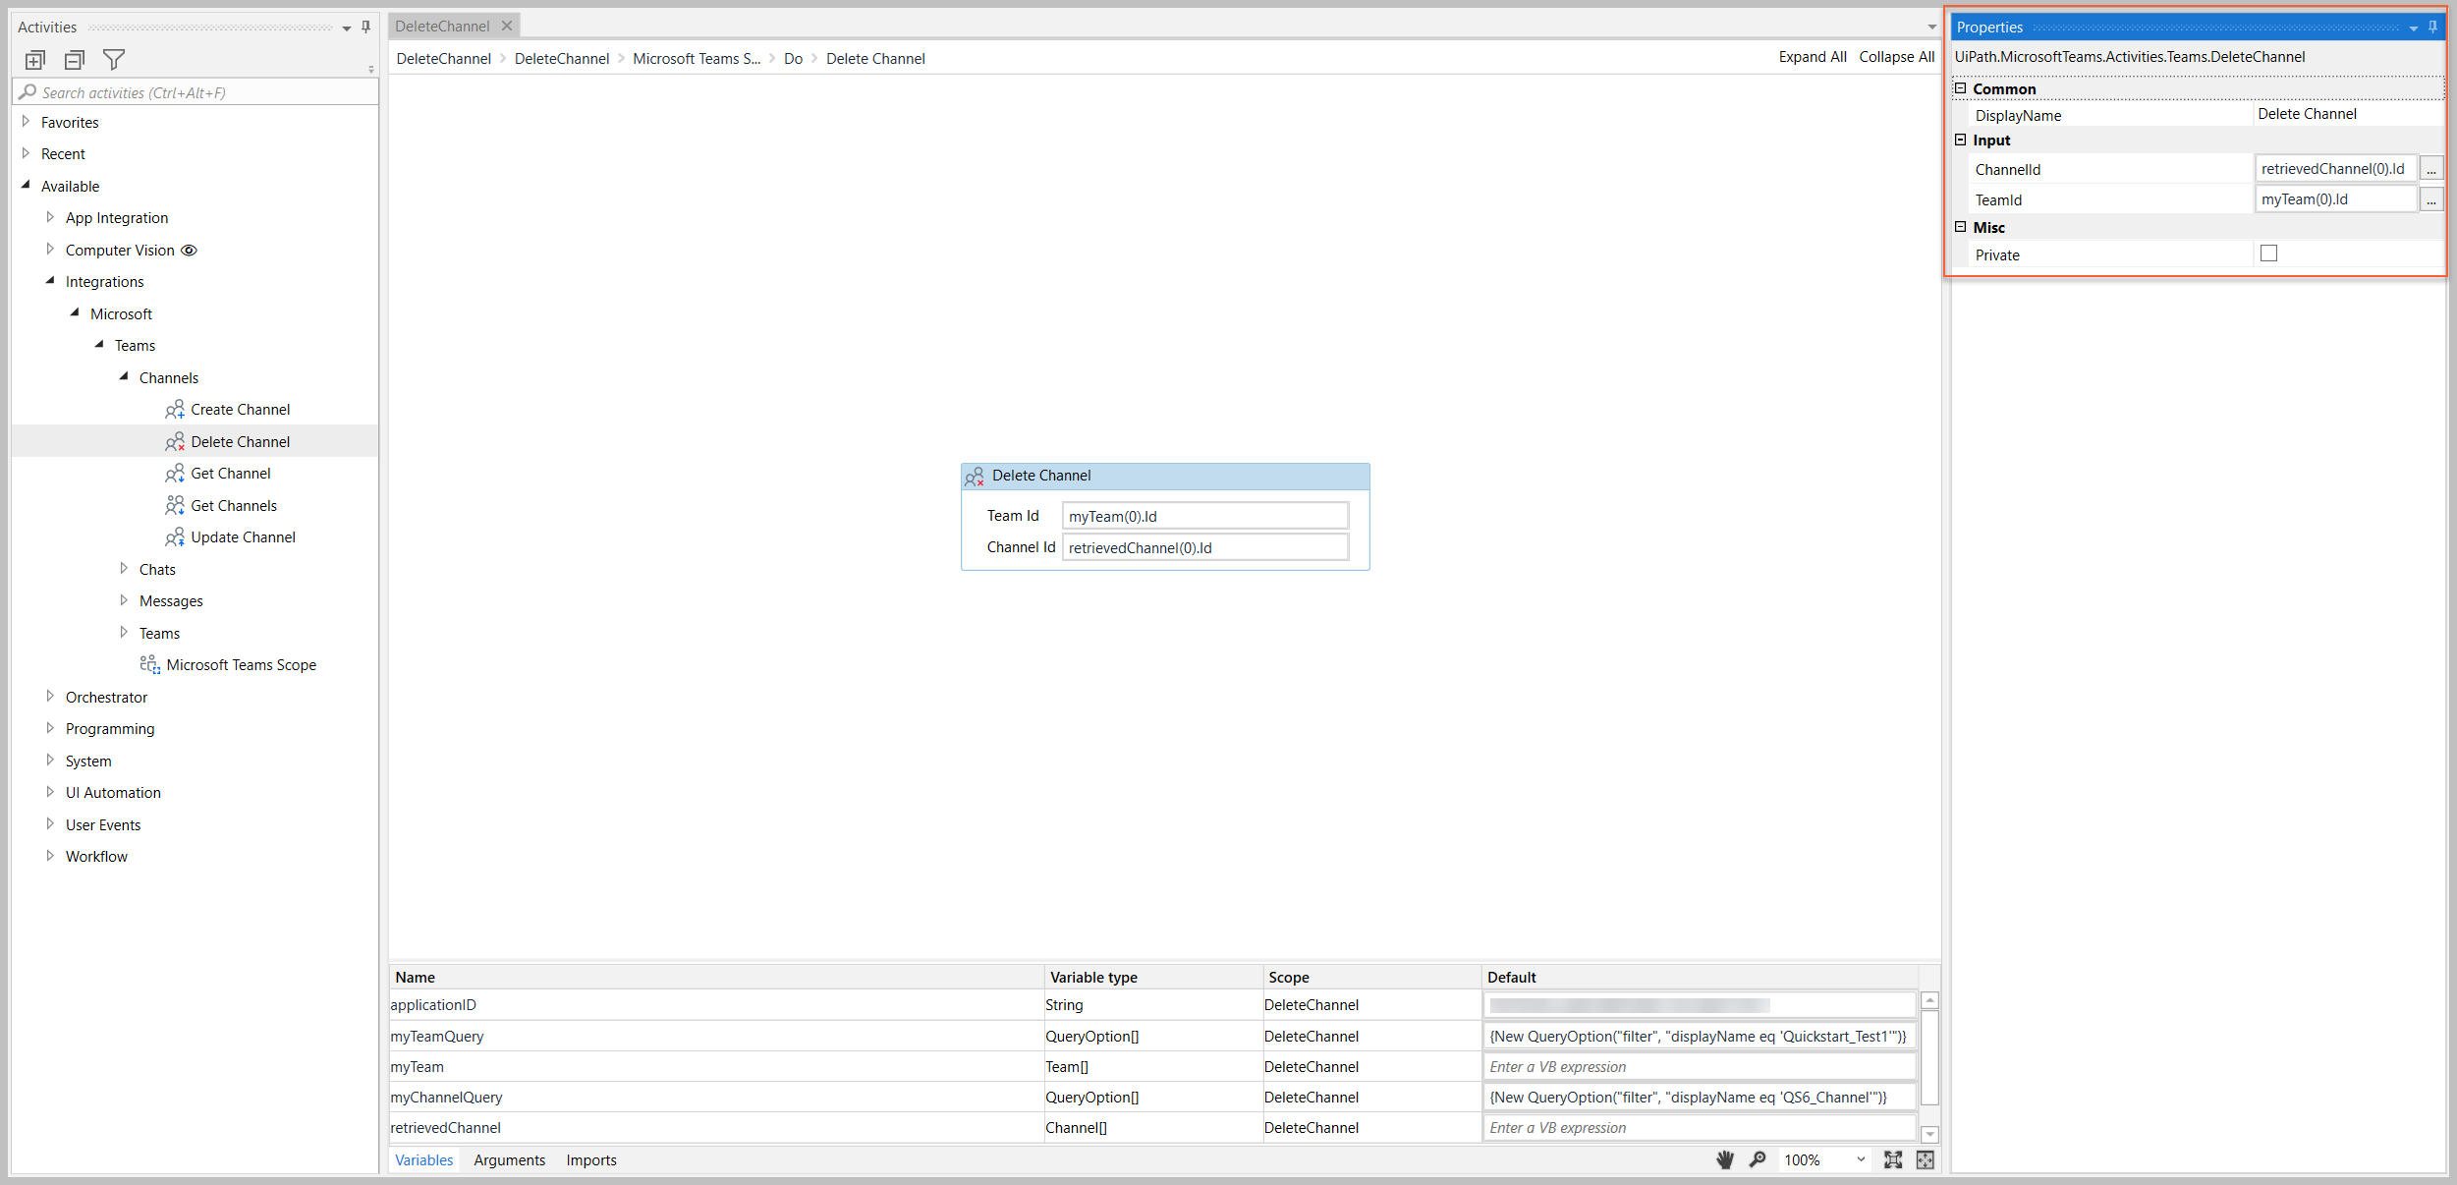2457x1185 pixels.
Task: Click the Get Channels activity icon
Action: (175, 506)
